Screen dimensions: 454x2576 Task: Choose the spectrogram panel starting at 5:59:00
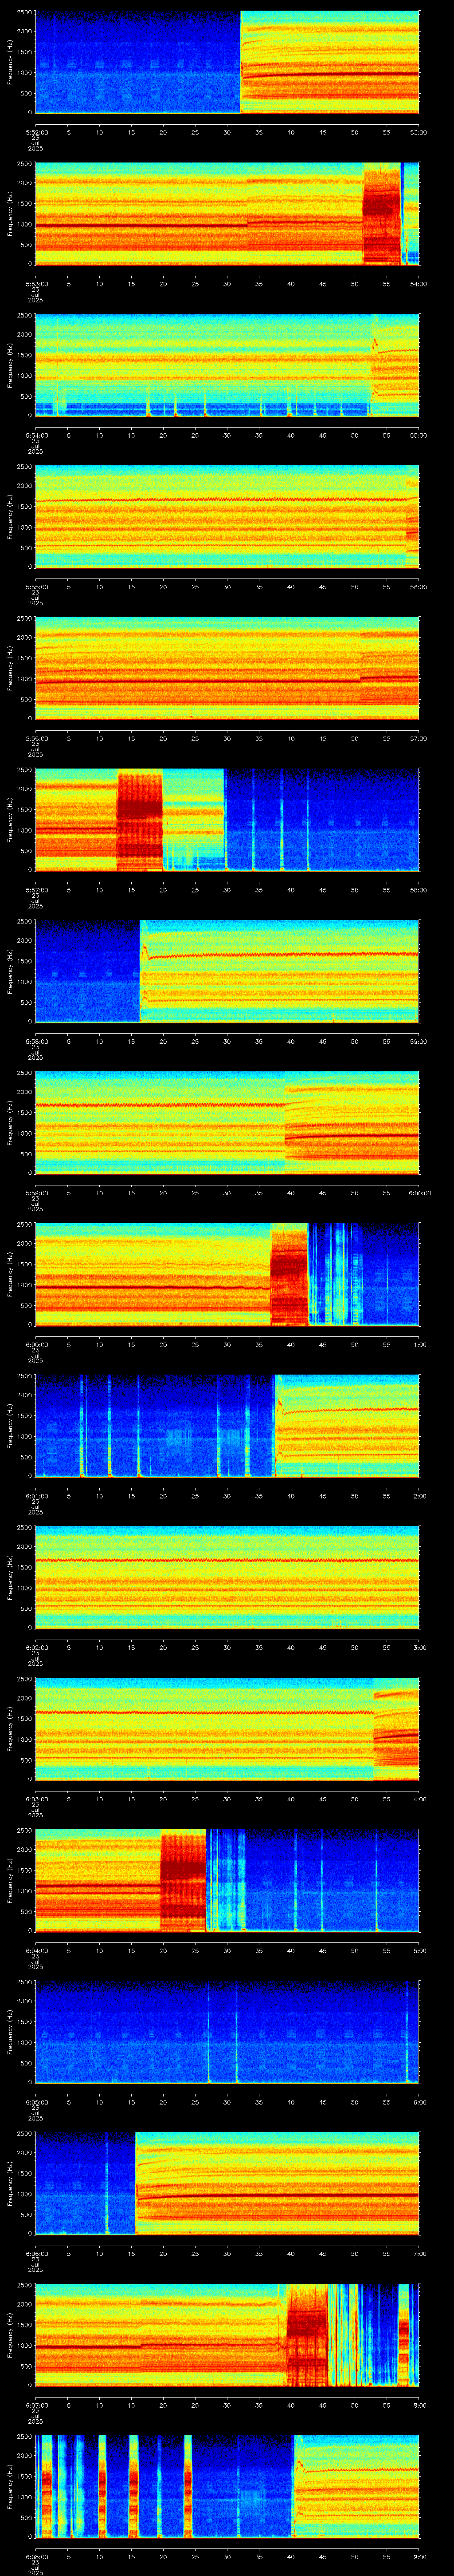coord(227,1123)
